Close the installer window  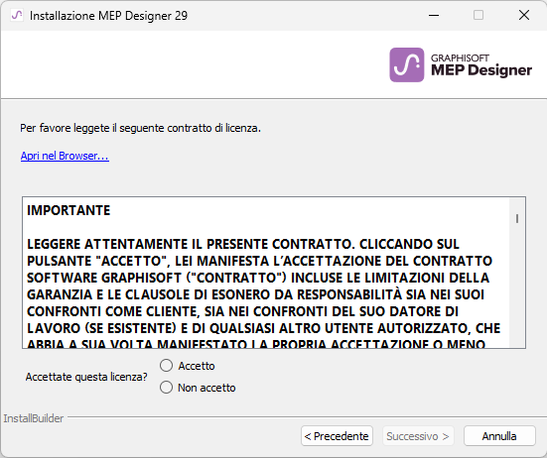click(x=524, y=15)
